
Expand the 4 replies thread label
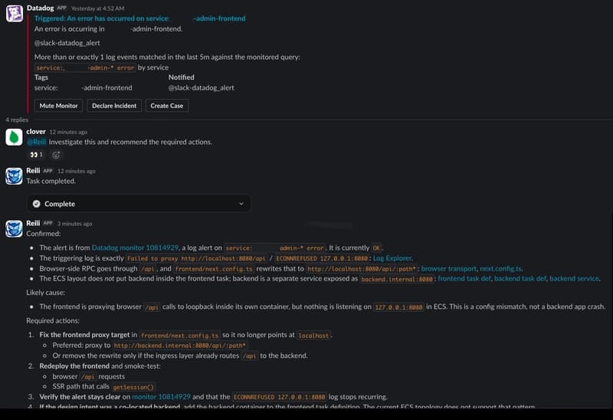click(17, 120)
